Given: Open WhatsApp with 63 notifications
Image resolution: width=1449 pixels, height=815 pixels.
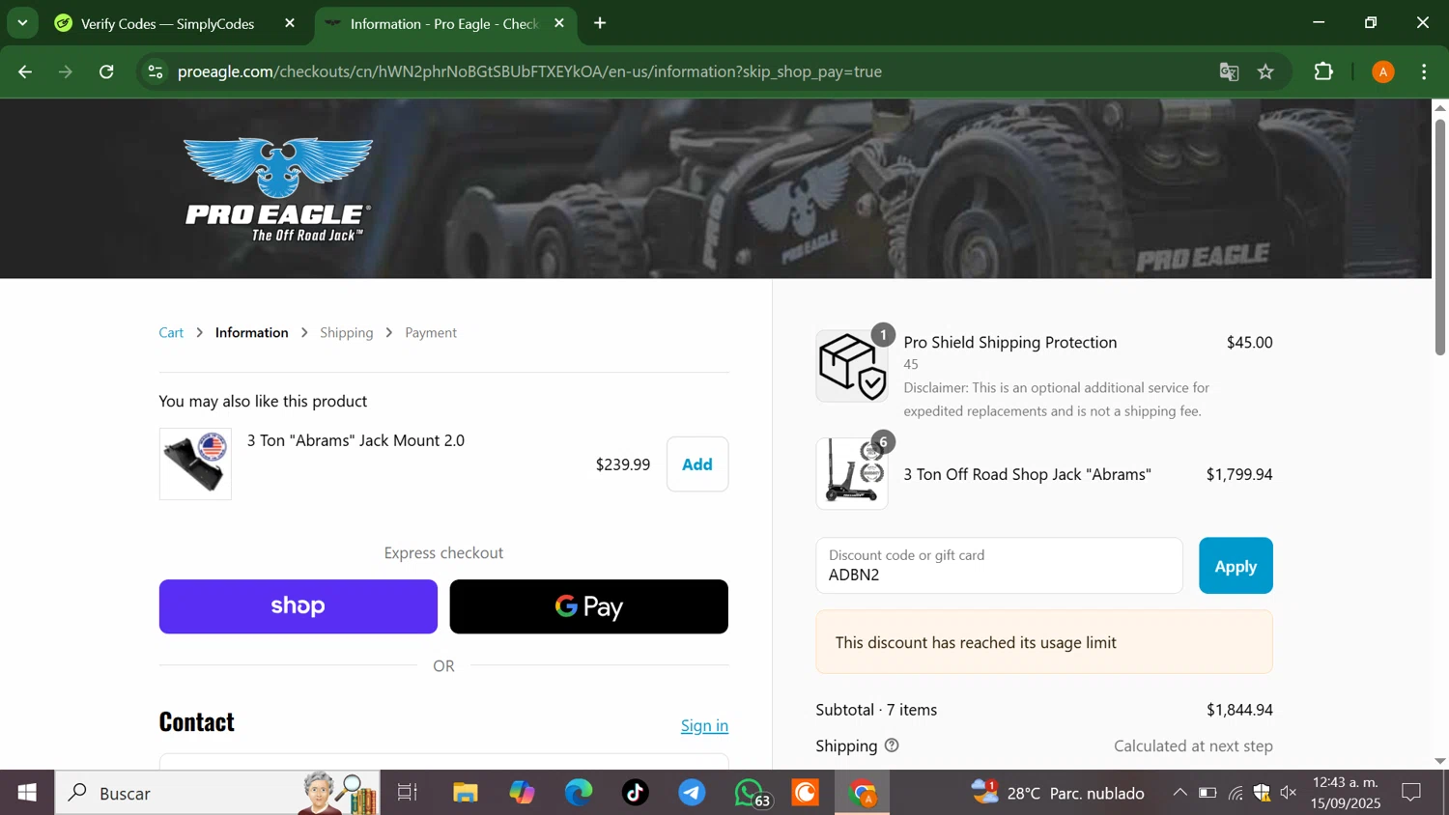Looking at the screenshot, I should pos(752,793).
